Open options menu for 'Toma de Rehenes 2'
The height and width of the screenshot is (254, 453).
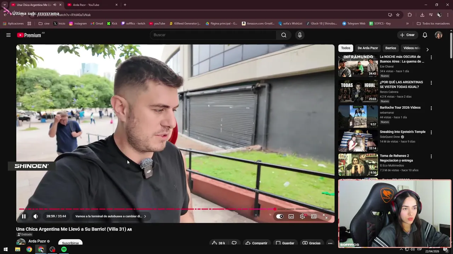(431, 157)
